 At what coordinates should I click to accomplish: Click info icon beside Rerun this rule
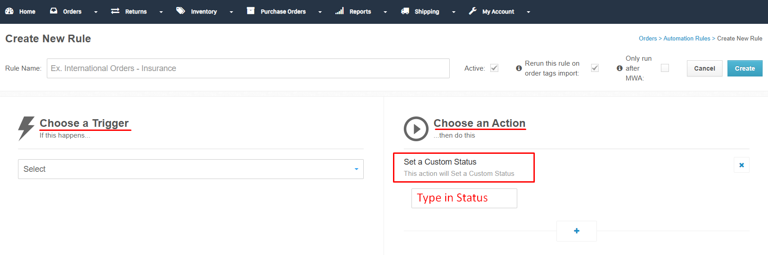click(519, 68)
